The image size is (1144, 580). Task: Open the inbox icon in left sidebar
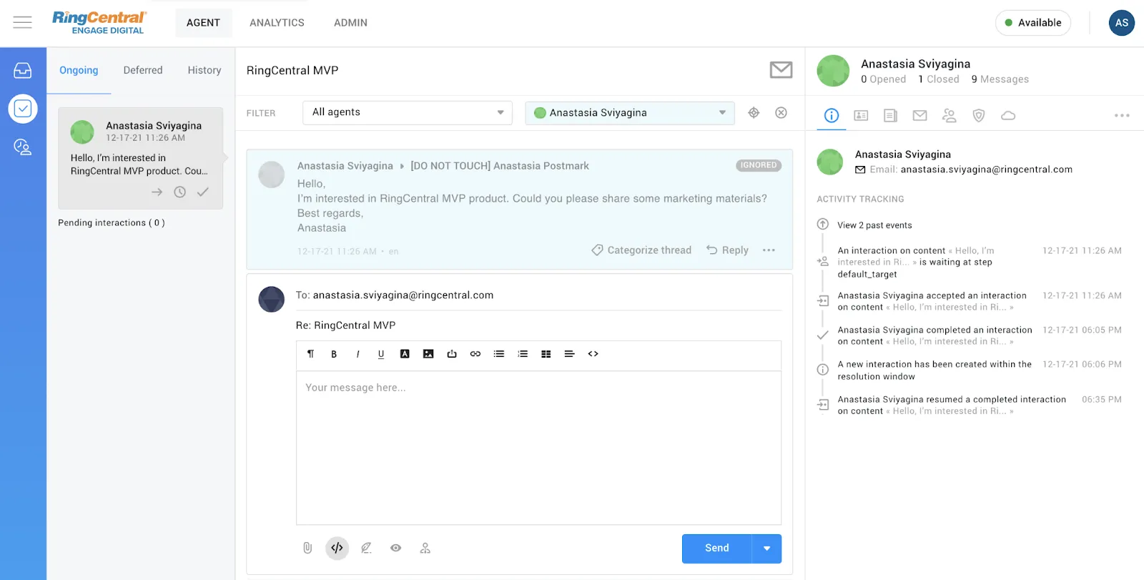(x=23, y=70)
